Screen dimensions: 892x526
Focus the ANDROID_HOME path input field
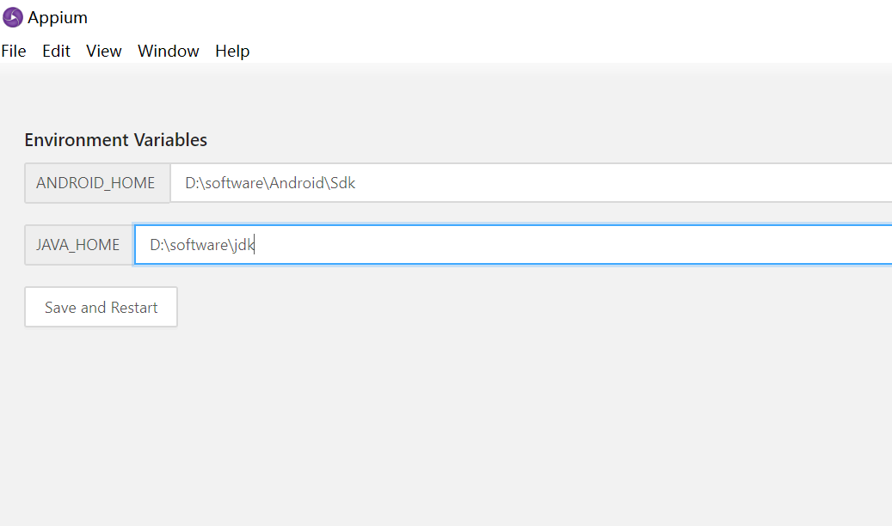(x=532, y=183)
